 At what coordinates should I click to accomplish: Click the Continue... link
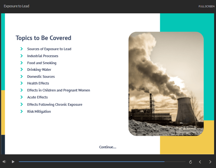coord(108,147)
